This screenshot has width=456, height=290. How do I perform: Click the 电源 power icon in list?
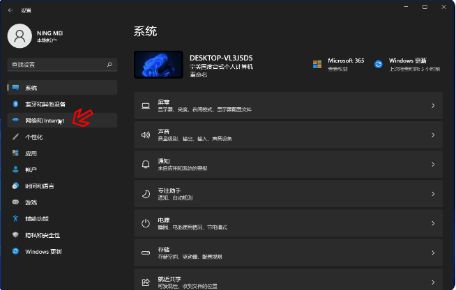(146, 223)
